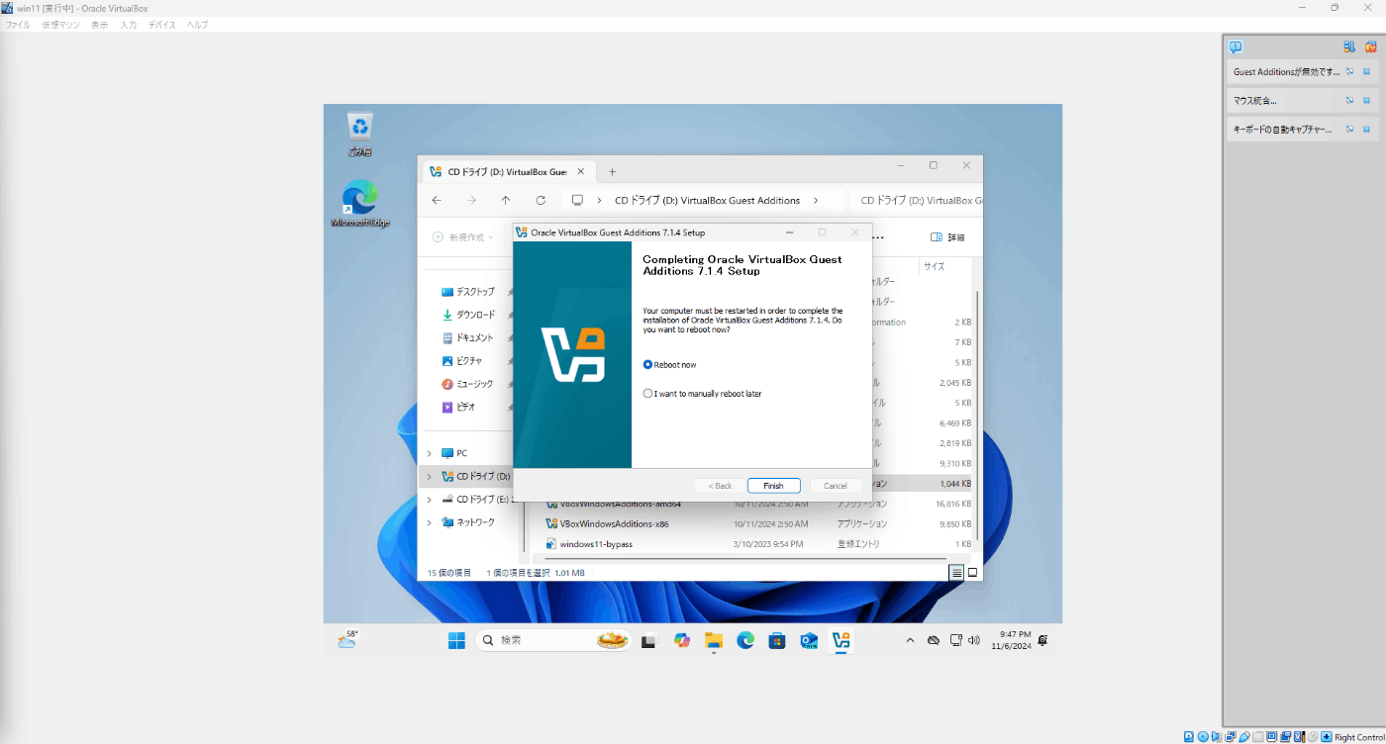Open the ヘルプ menu
The width and height of the screenshot is (1386, 744).
pyautogui.click(x=198, y=25)
